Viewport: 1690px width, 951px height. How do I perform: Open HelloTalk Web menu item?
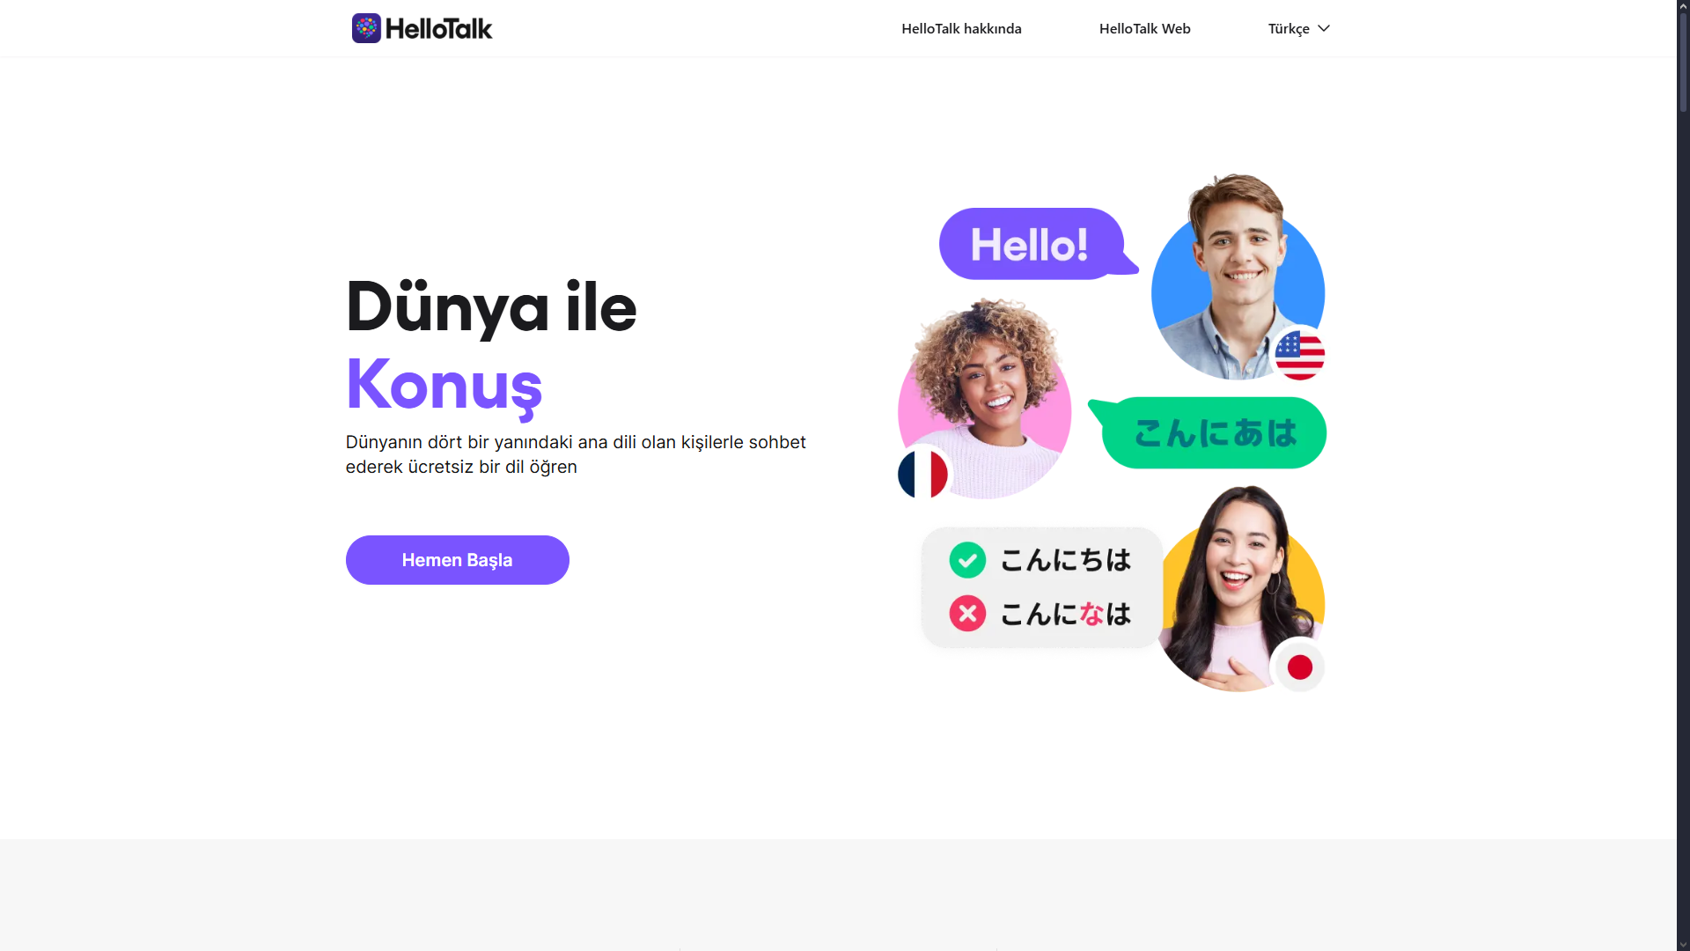[x=1144, y=28]
